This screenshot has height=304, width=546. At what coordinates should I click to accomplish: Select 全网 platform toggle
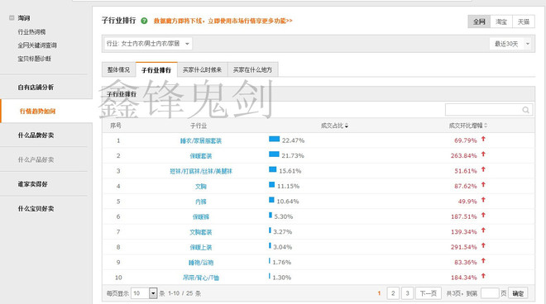[x=479, y=21]
